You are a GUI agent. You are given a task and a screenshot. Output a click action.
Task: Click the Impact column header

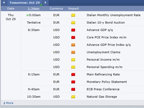point(73,8)
